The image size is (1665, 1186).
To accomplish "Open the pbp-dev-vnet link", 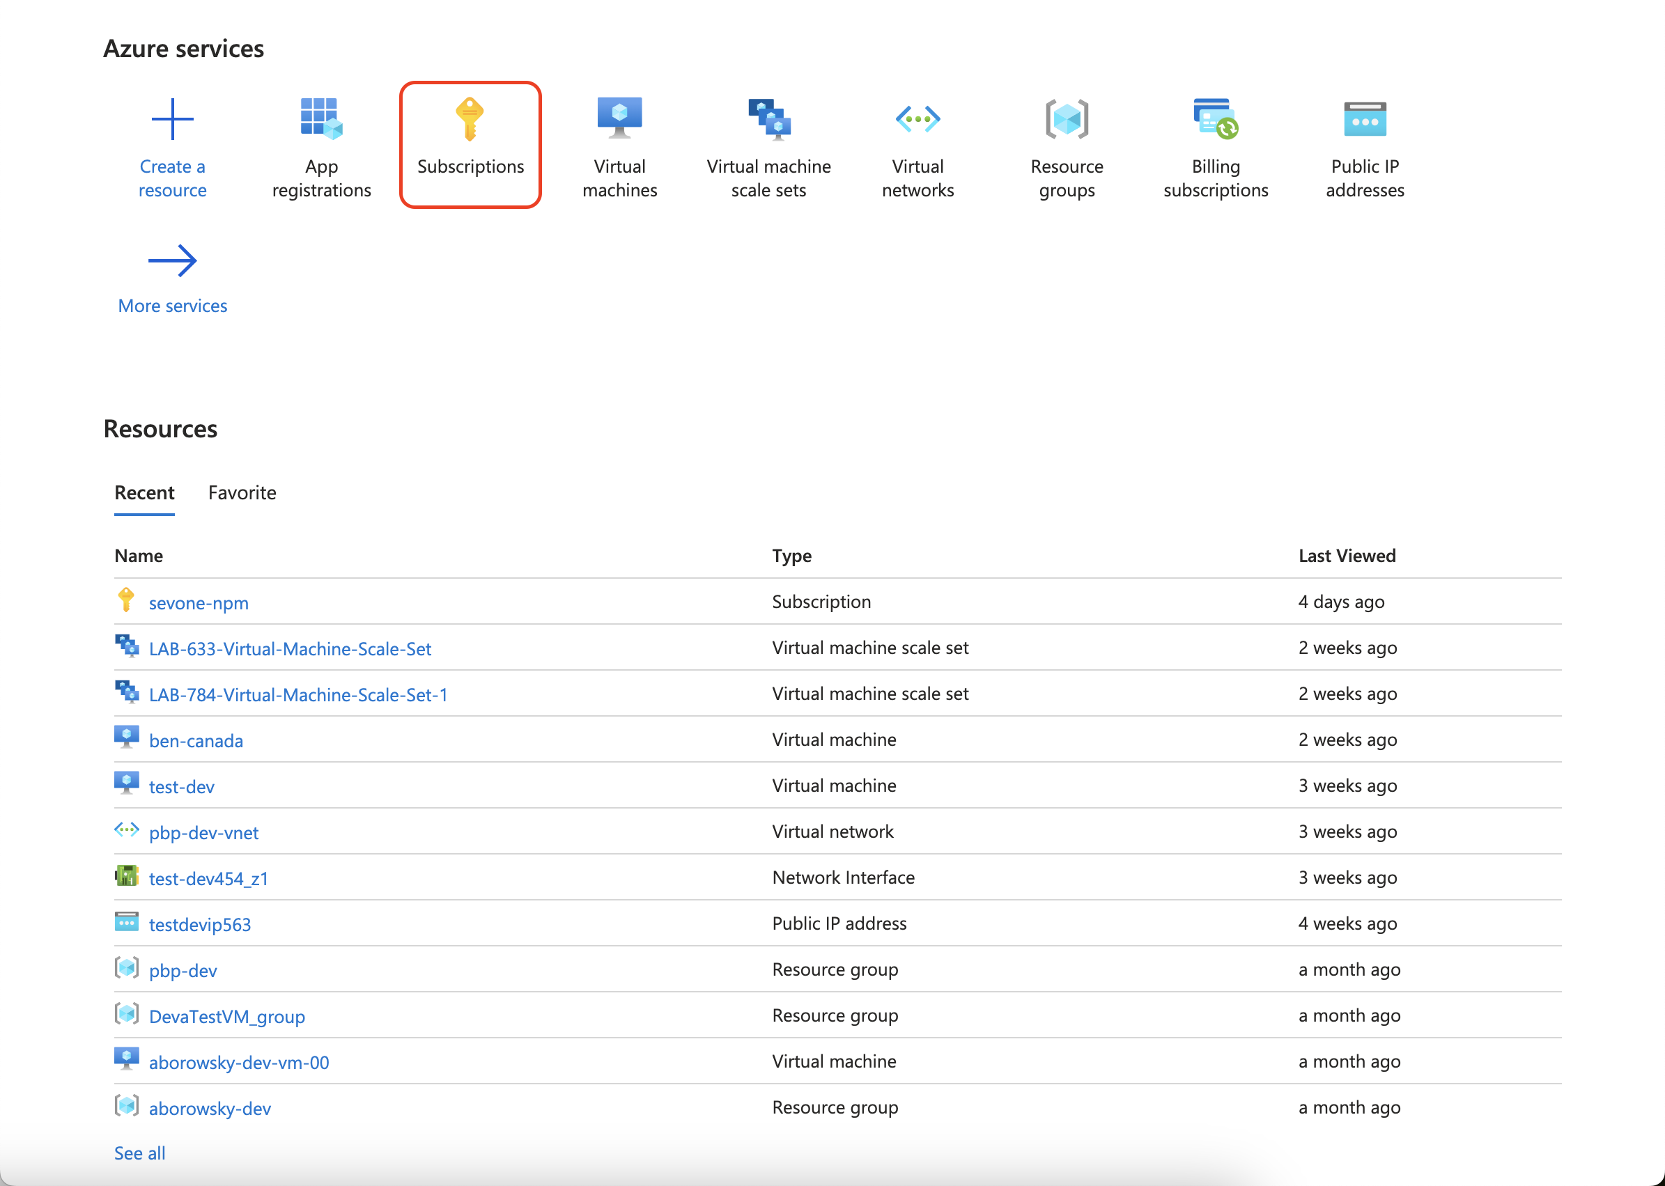I will coord(204,834).
